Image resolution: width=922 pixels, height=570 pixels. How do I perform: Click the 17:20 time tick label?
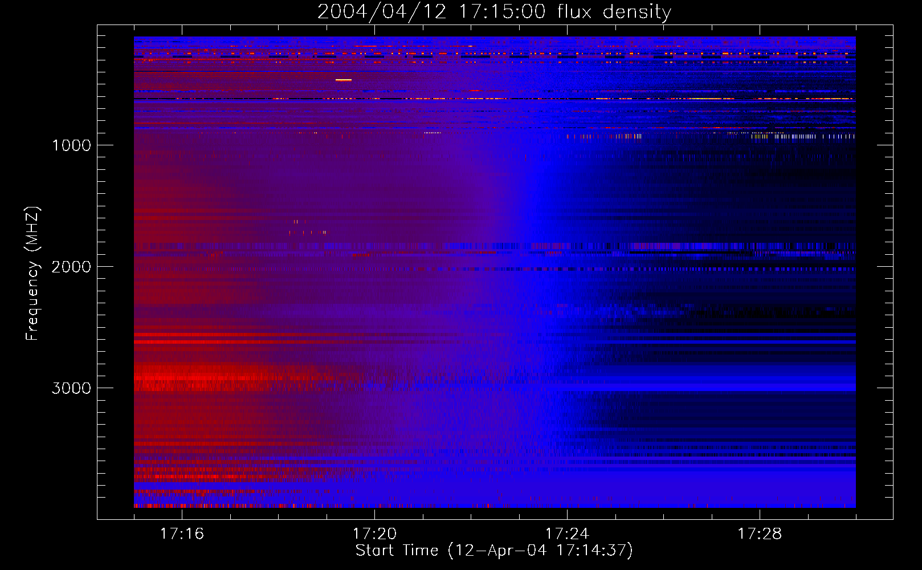374,534
